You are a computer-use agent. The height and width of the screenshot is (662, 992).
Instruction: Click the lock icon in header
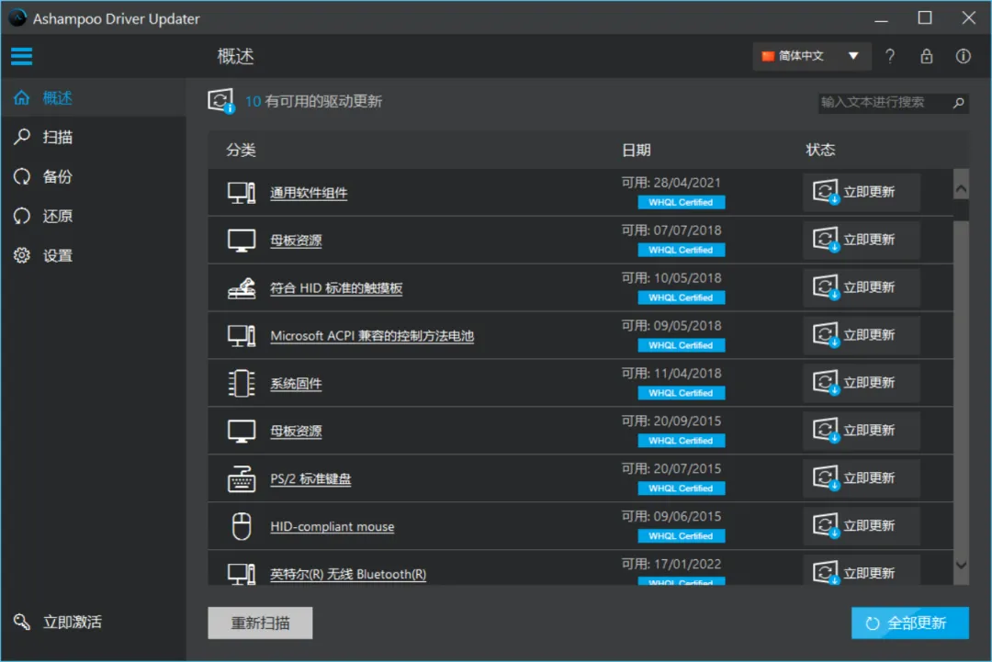click(x=926, y=56)
